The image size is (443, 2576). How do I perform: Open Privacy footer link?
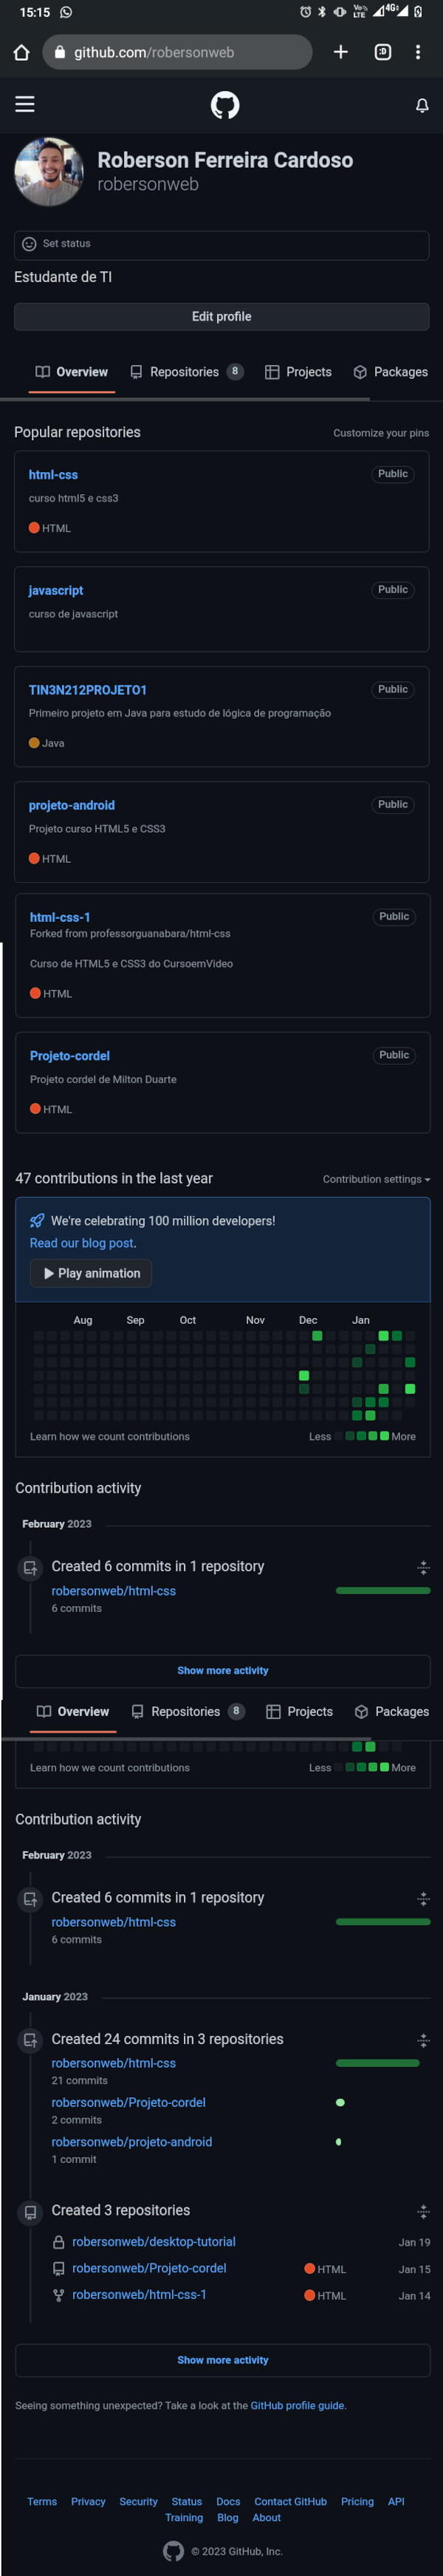click(88, 2502)
